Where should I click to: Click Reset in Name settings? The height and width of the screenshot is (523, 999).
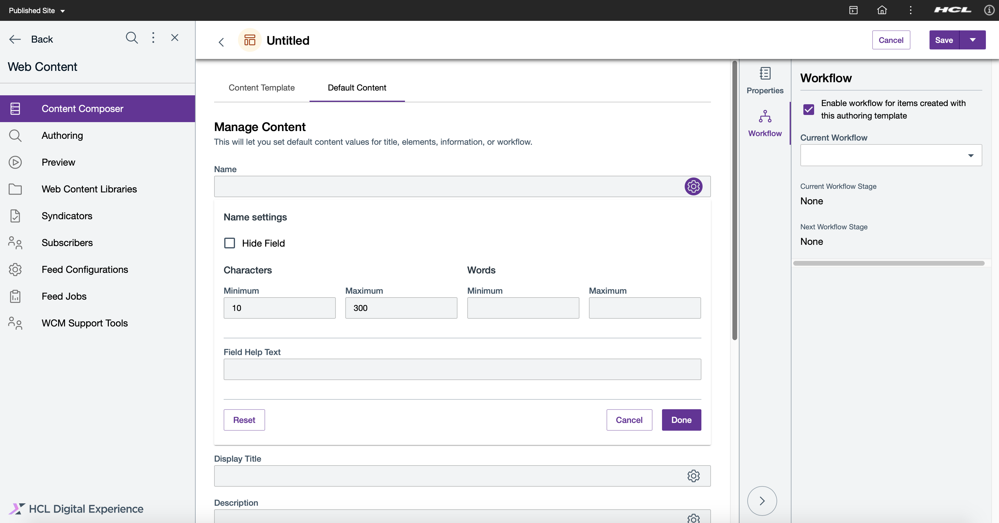(x=244, y=420)
